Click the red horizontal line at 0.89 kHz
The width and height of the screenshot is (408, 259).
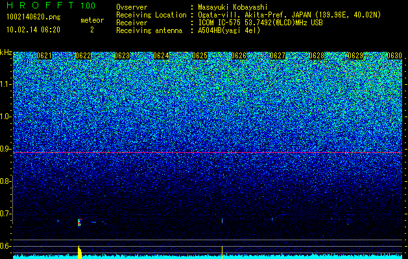click(208, 153)
